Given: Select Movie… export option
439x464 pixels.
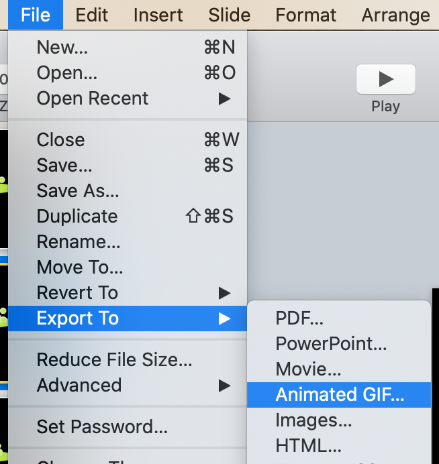Looking at the screenshot, I should (308, 369).
